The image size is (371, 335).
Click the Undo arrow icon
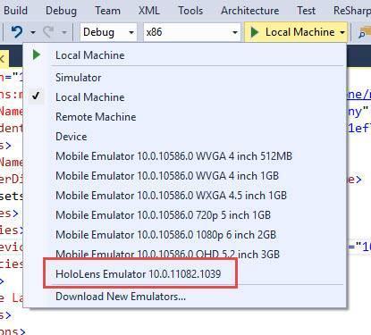click(x=17, y=32)
